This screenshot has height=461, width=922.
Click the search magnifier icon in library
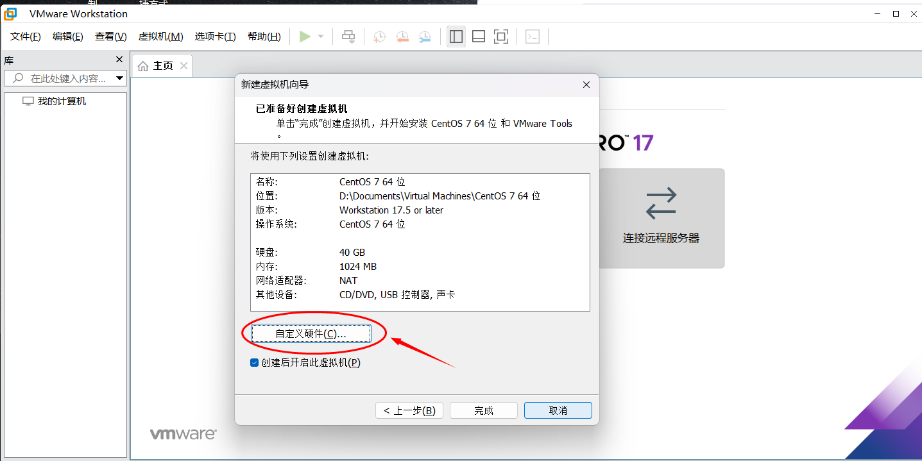coord(18,78)
